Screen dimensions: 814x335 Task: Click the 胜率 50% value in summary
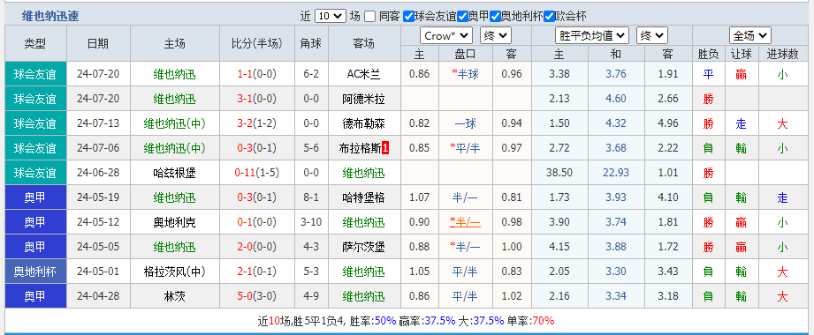[x=385, y=321]
